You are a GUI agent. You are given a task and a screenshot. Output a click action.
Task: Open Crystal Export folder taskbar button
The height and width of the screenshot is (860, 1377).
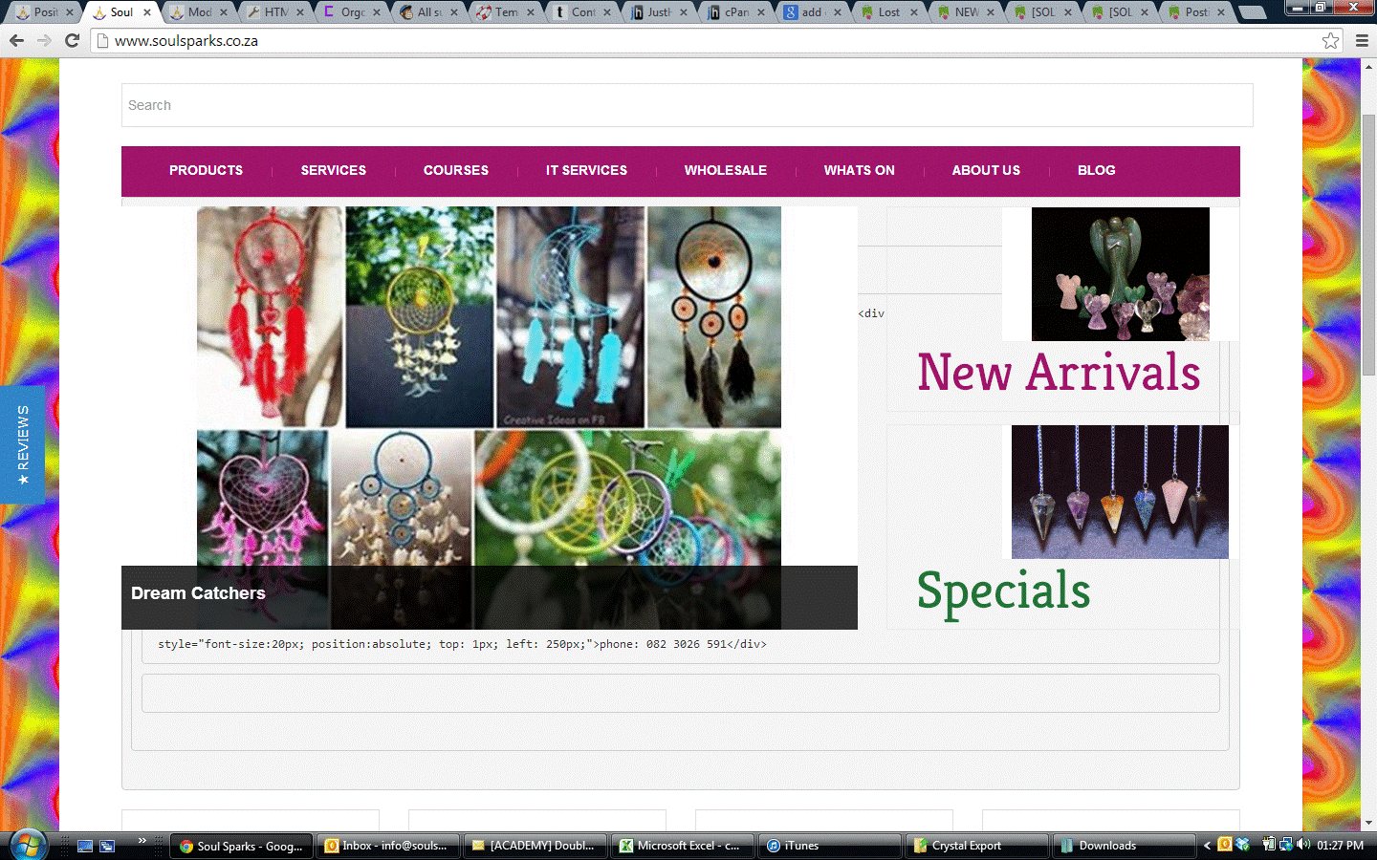pyautogui.click(x=977, y=846)
